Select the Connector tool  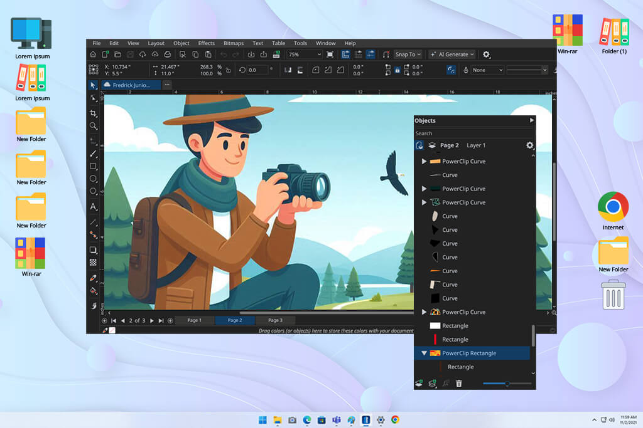click(x=93, y=235)
